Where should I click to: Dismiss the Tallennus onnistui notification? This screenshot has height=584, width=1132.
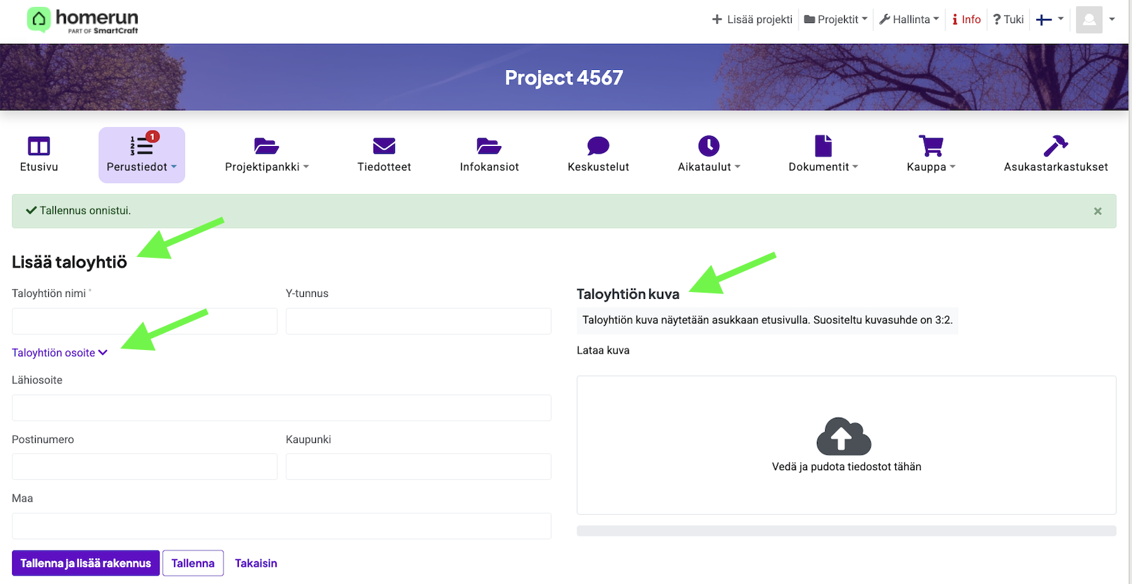point(1097,211)
